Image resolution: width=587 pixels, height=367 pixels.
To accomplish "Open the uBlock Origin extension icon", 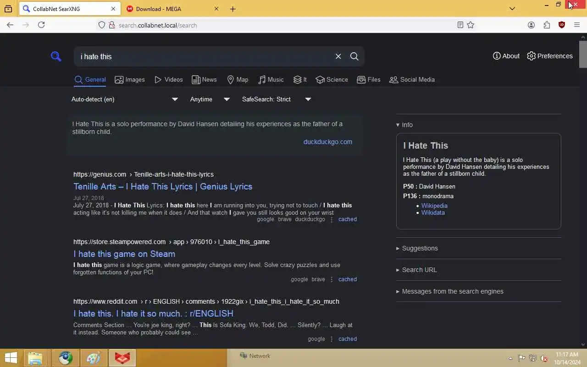I will 562,25.
